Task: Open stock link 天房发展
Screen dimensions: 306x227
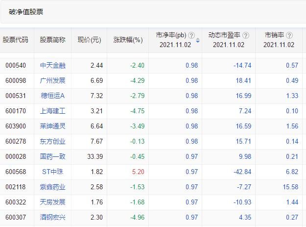Action: (x=52, y=202)
